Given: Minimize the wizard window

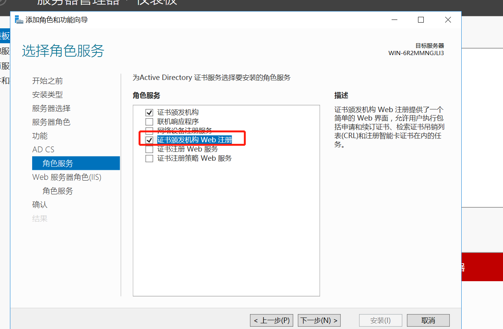Looking at the screenshot, I should (394, 20).
